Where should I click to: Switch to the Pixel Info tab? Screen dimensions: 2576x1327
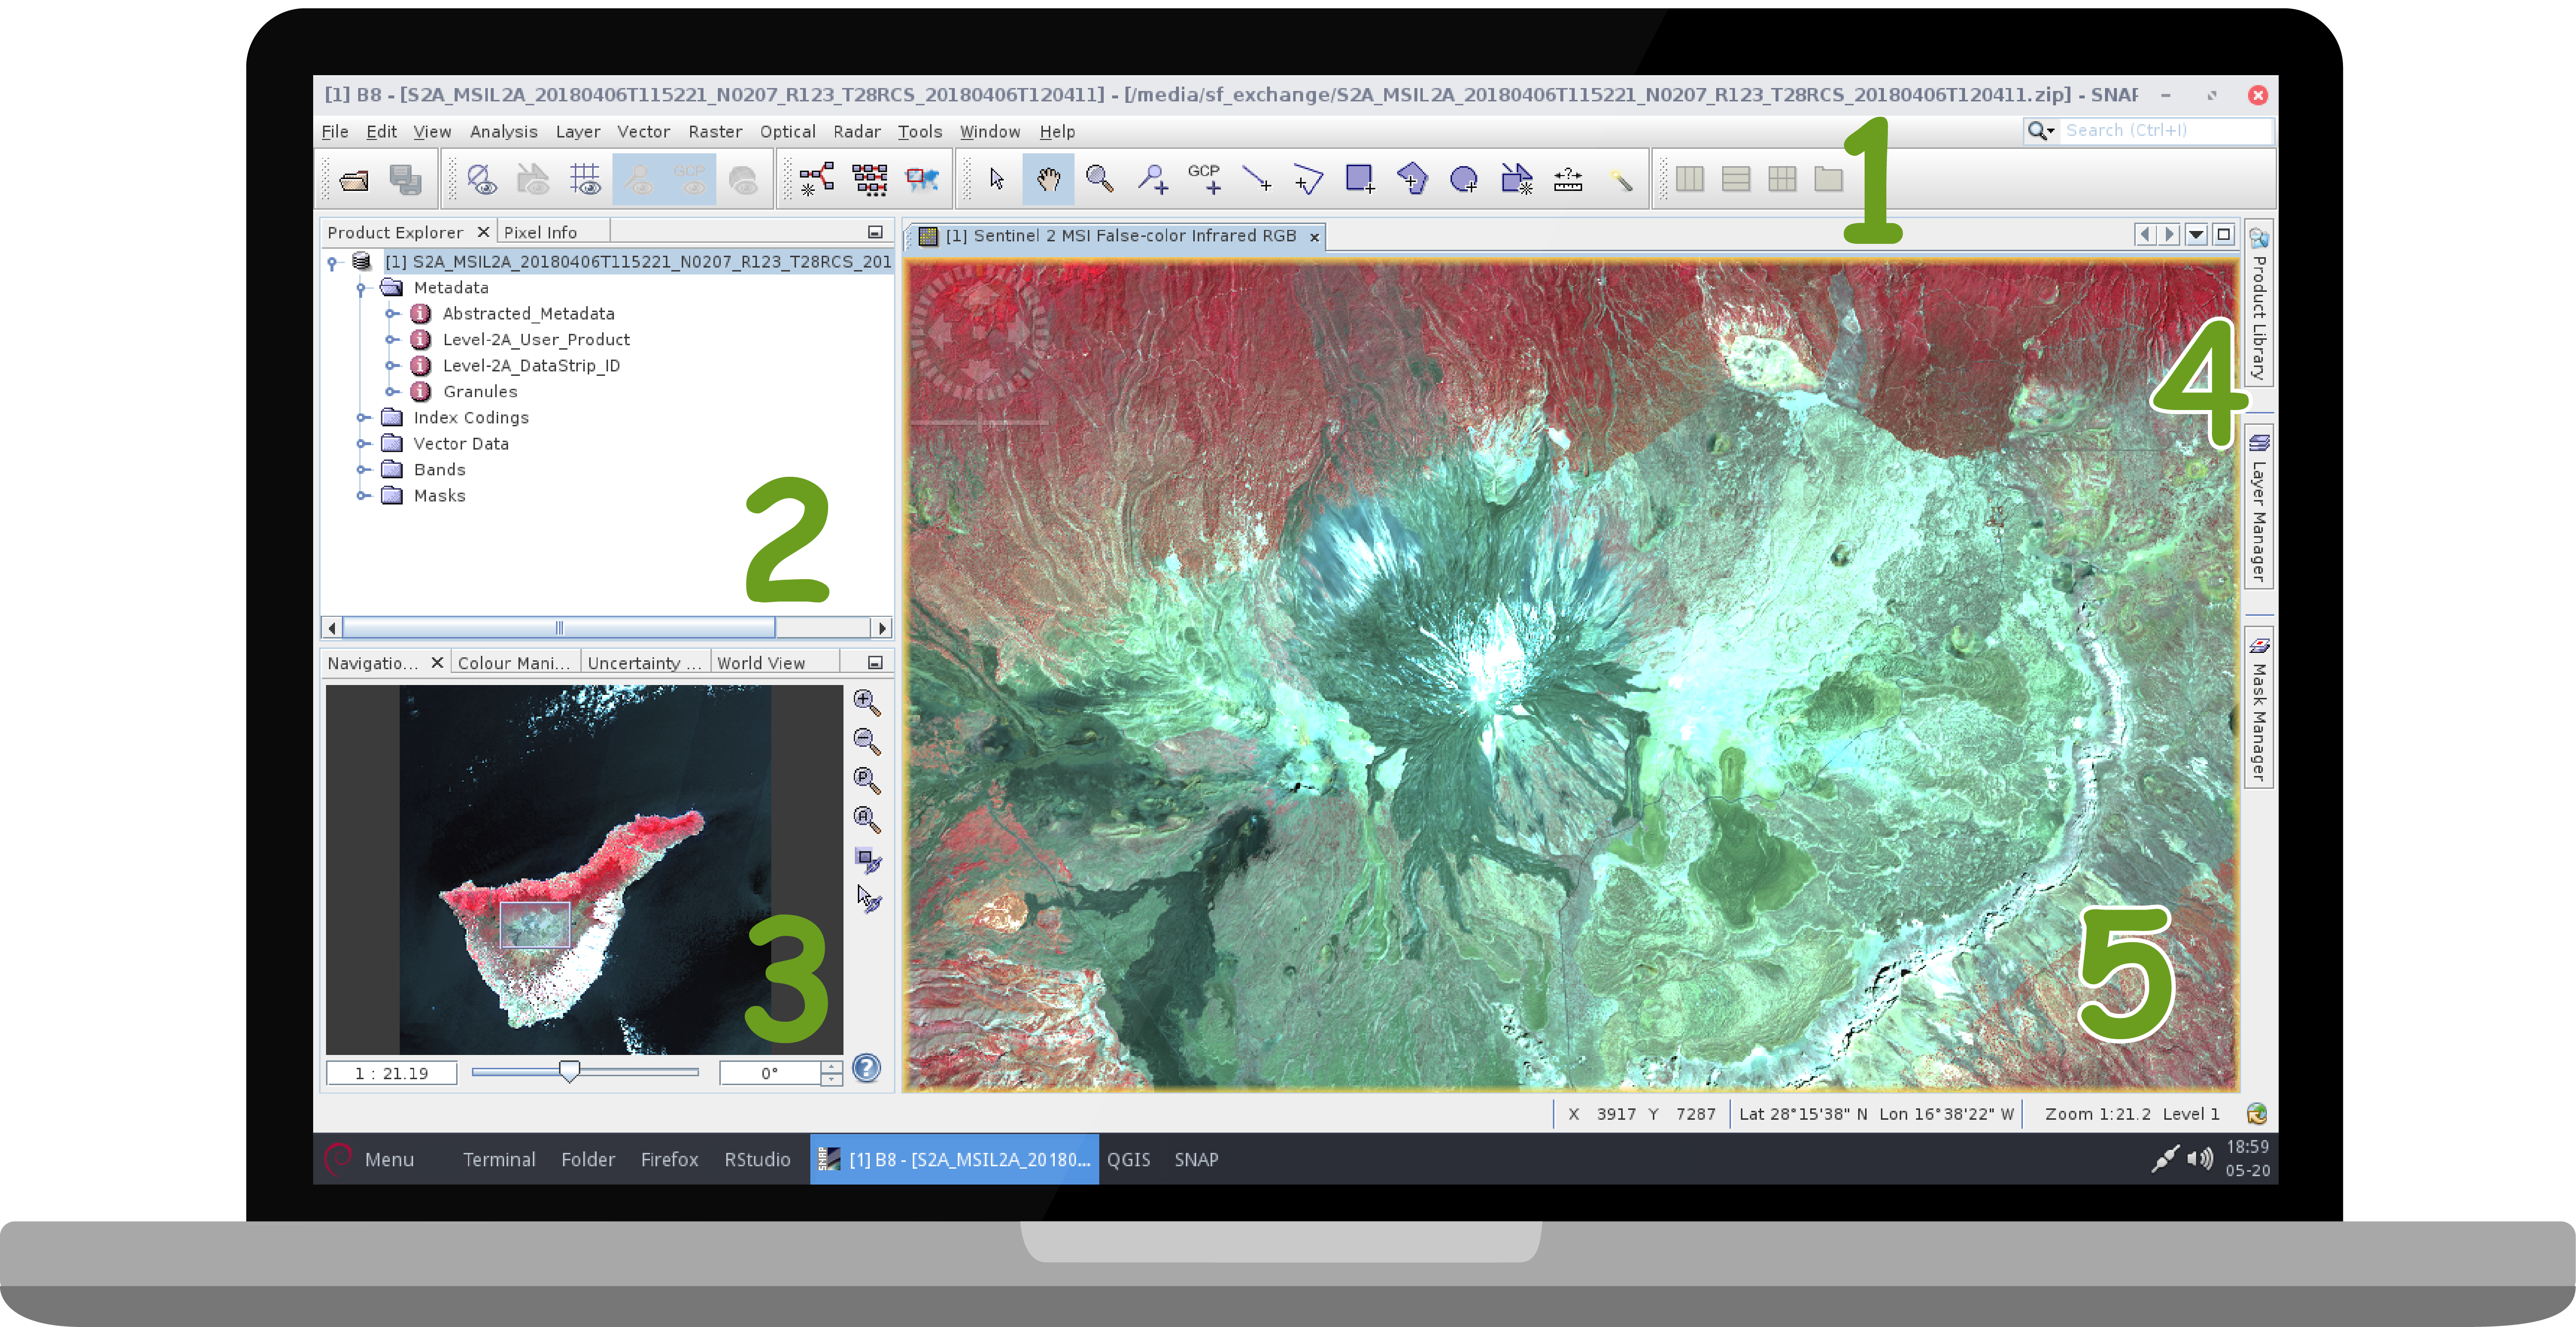(x=540, y=232)
